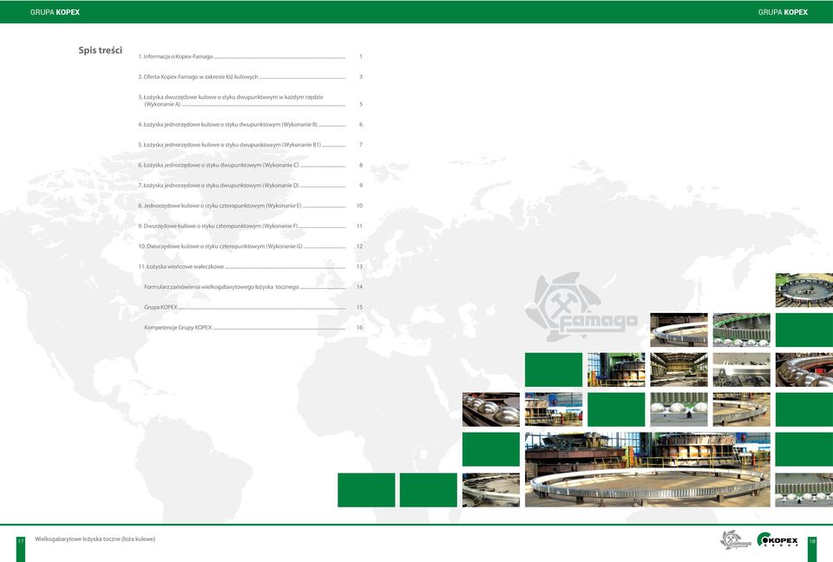
Task: Click the KOPEX Group logo in the footer
Action: click(777, 539)
